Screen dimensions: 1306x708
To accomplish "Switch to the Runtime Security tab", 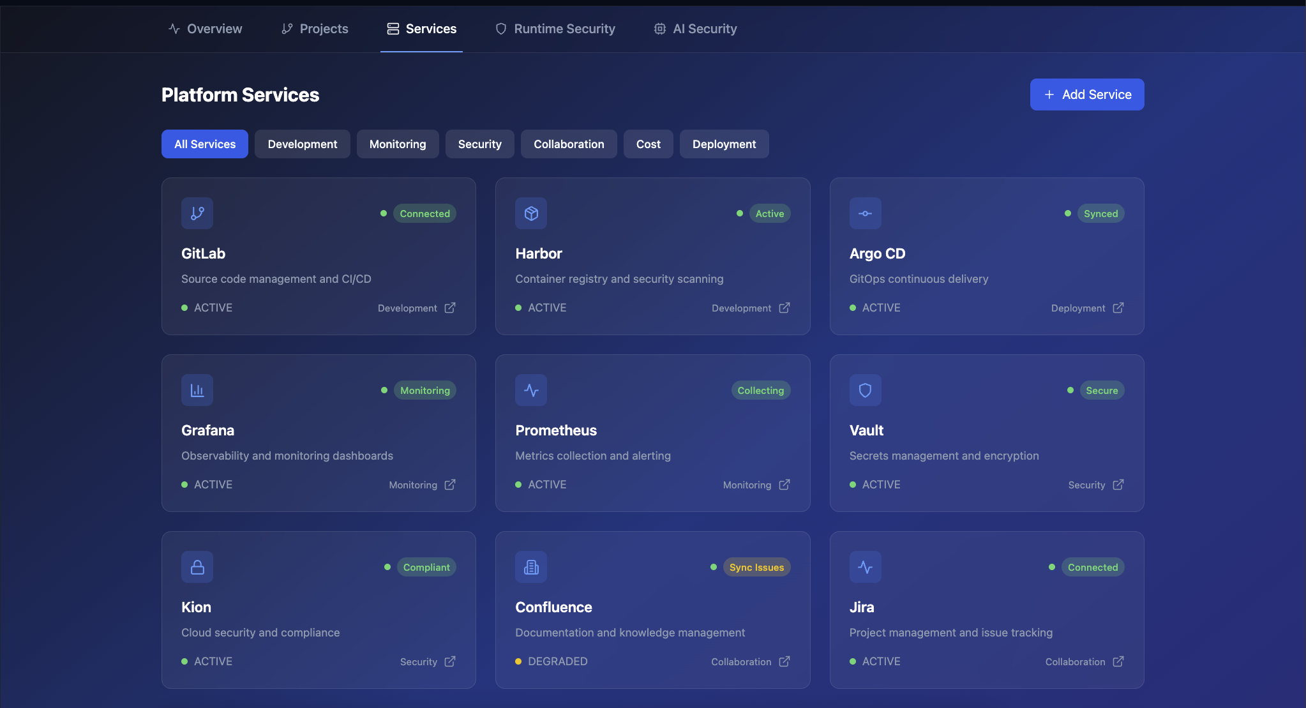I will tap(555, 28).
